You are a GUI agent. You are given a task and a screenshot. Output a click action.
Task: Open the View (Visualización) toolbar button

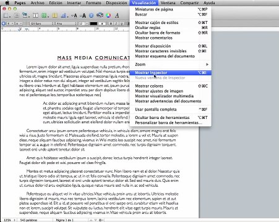pyautogui.click(x=6, y=15)
